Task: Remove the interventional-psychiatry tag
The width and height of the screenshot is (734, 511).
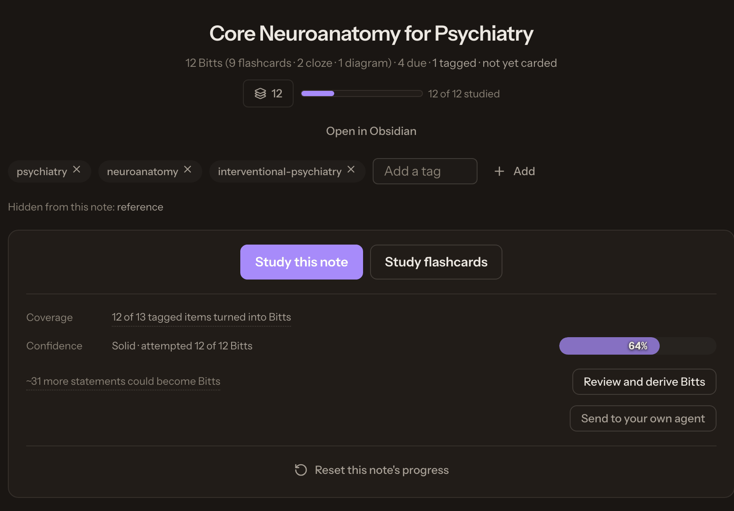Action: tap(351, 169)
